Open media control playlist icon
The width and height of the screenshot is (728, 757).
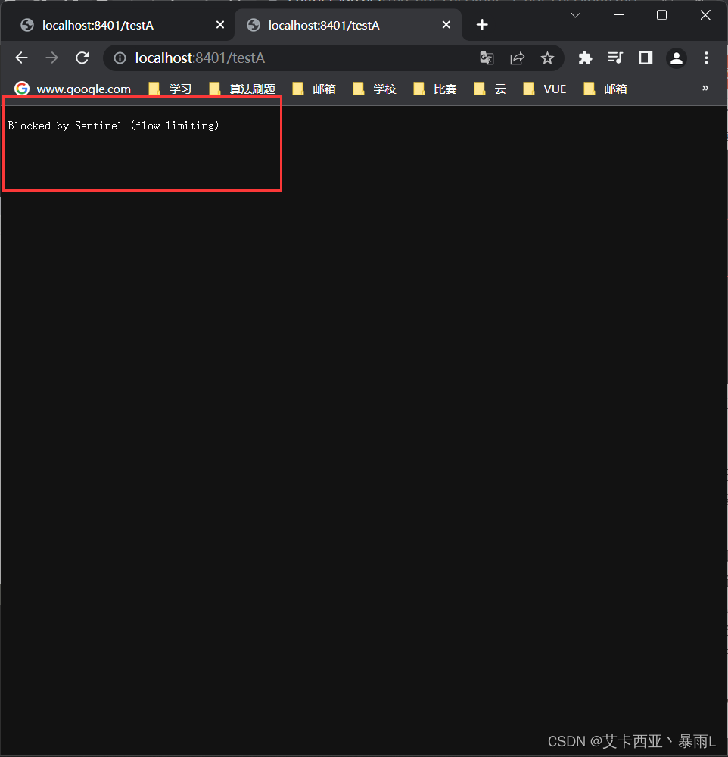tap(615, 58)
